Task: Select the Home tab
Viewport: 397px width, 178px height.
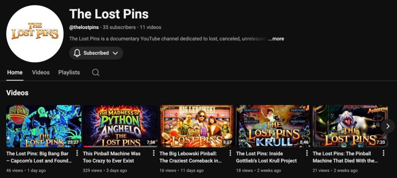Action: tap(15, 72)
